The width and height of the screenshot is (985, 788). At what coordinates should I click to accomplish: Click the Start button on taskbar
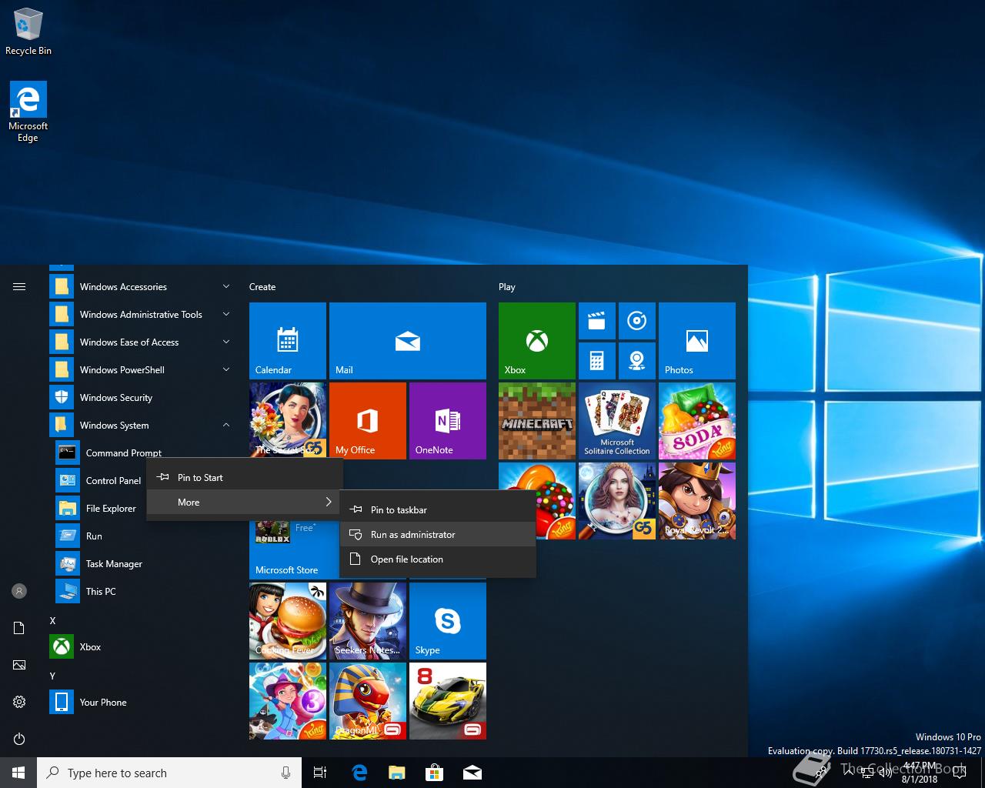point(18,773)
